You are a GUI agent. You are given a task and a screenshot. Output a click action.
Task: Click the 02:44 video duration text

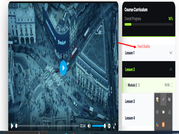point(83,126)
